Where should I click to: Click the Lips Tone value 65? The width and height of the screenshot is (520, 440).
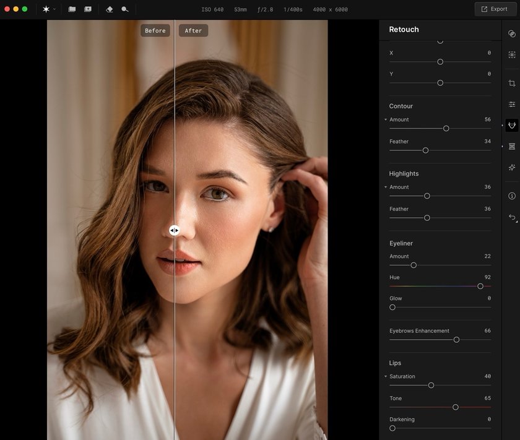tap(488, 398)
